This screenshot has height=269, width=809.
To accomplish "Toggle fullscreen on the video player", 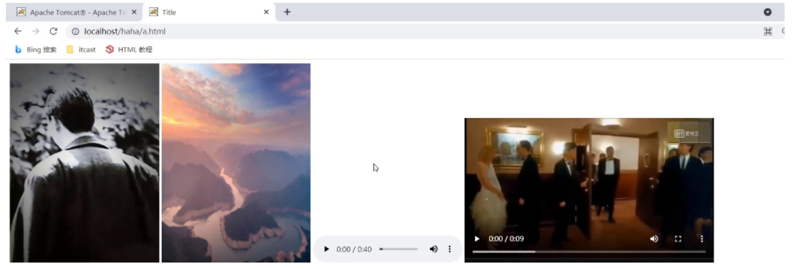I will [x=678, y=239].
